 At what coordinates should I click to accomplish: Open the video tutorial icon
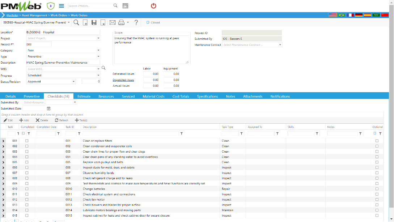tap(126, 6)
